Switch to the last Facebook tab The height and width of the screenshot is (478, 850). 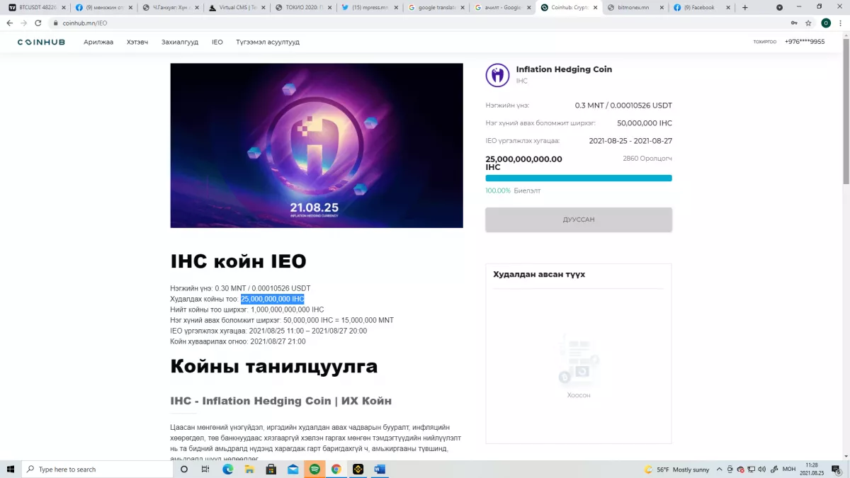(x=702, y=7)
